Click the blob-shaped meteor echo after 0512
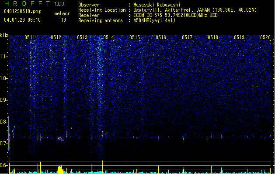This screenshot has height=174, width=275. pos(60,139)
